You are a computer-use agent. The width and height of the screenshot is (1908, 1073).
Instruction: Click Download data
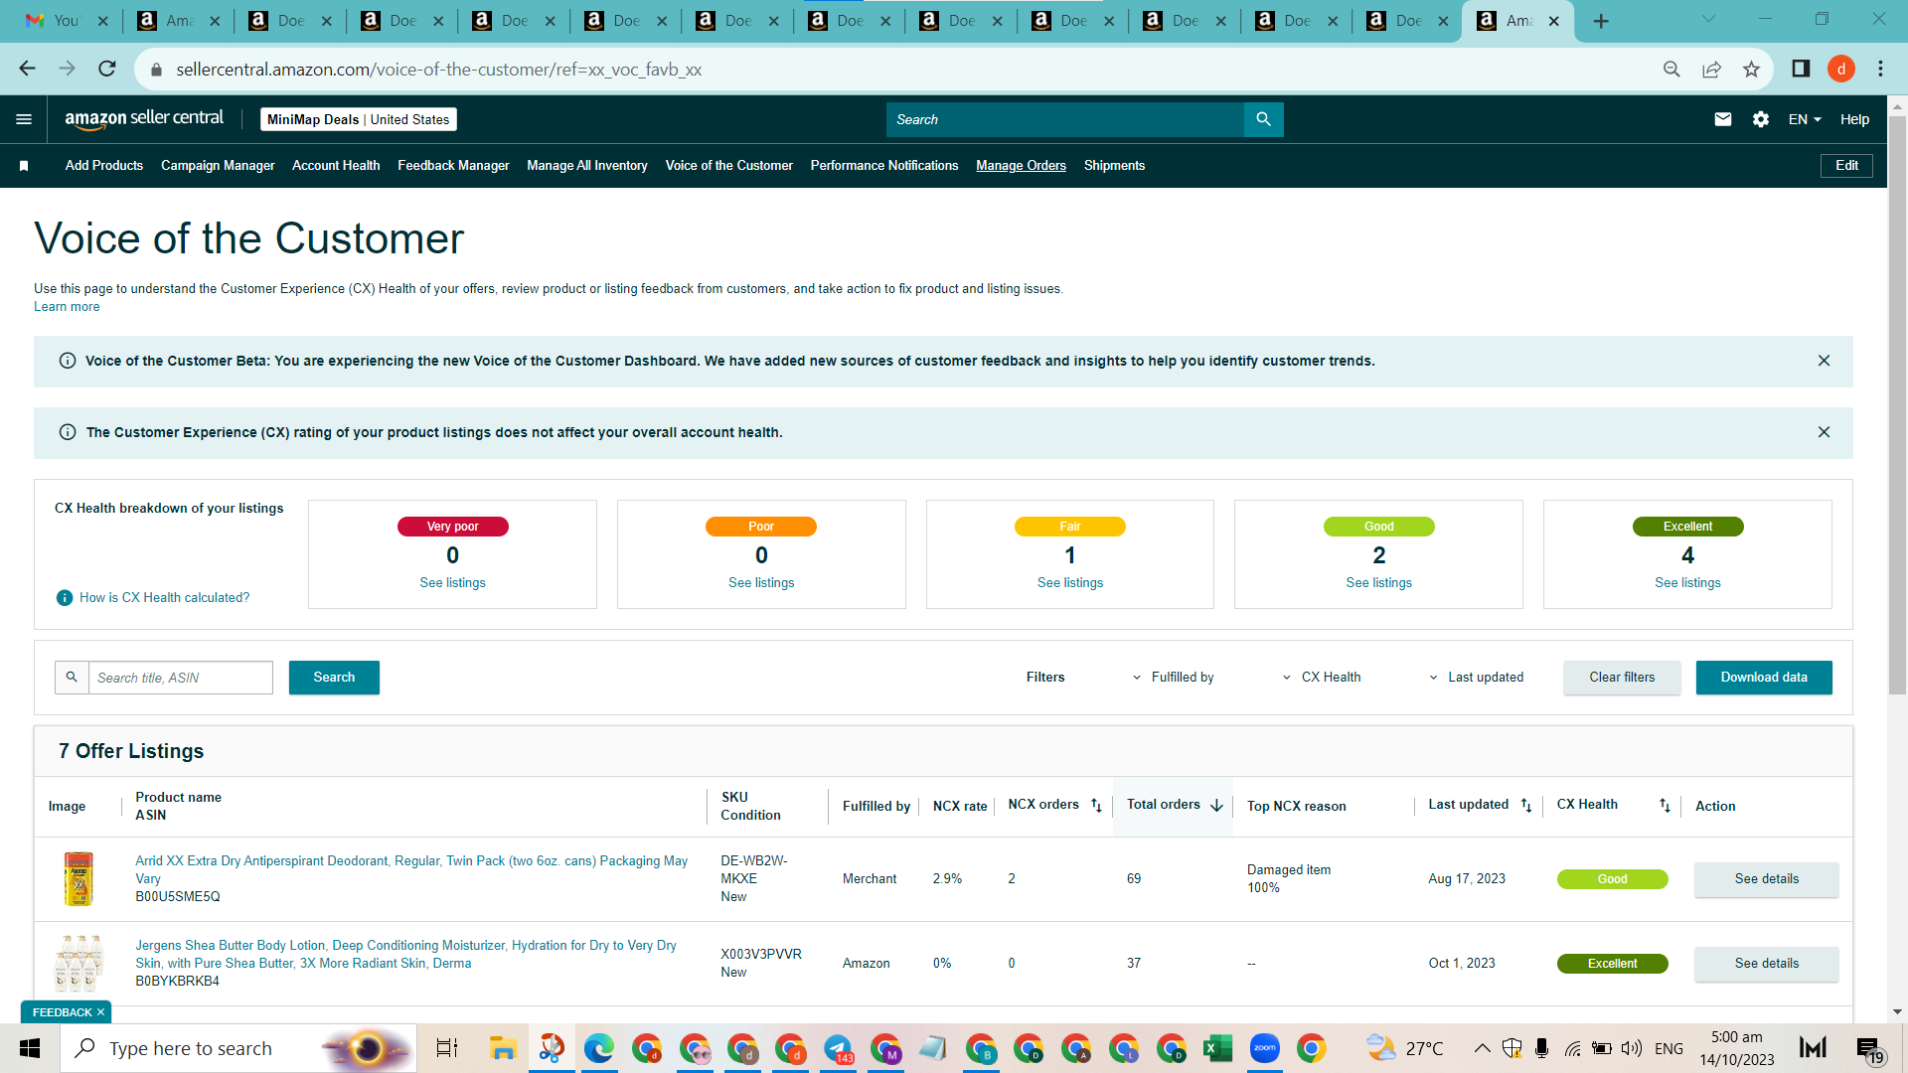[1764, 678]
